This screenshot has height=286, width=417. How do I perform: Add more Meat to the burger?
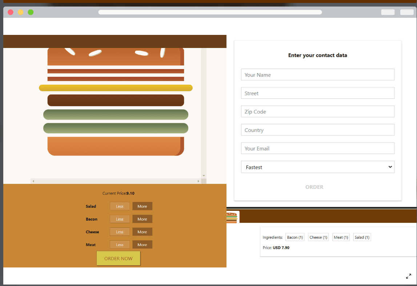142,244
